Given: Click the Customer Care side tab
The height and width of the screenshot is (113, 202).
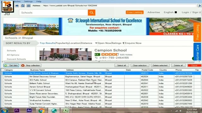Looking at the screenshot, I should click(197, 52).
